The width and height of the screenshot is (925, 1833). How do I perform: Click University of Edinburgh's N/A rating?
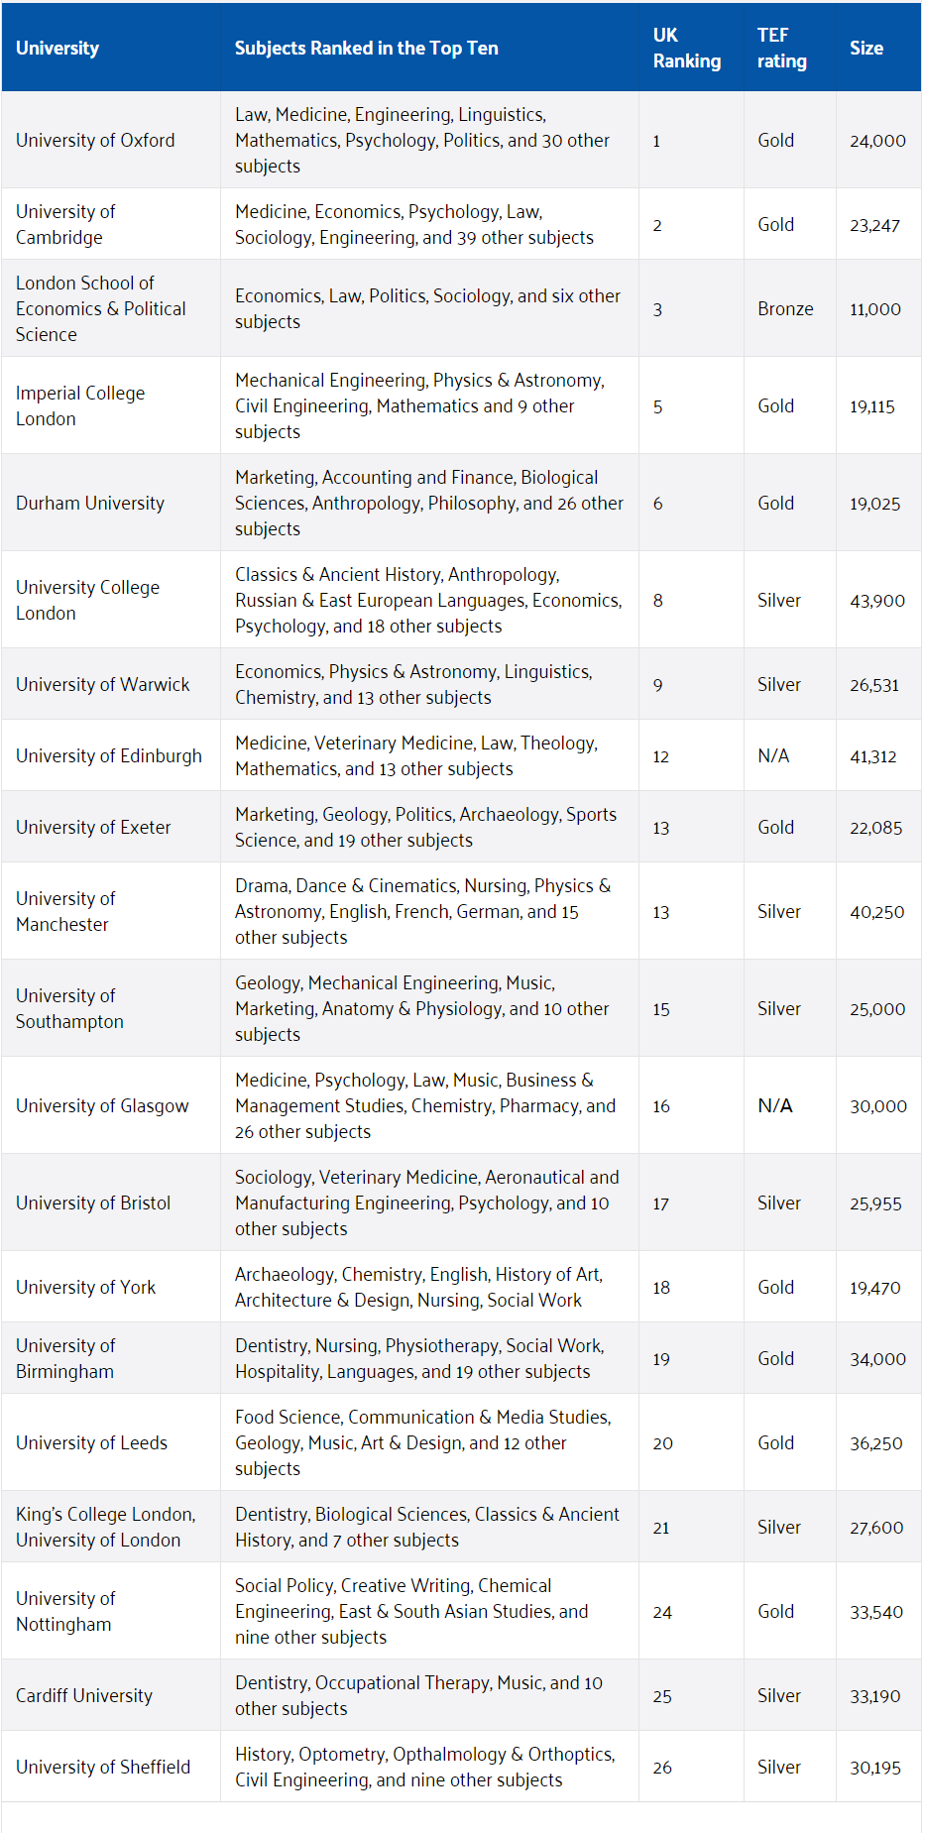point(773,755)
